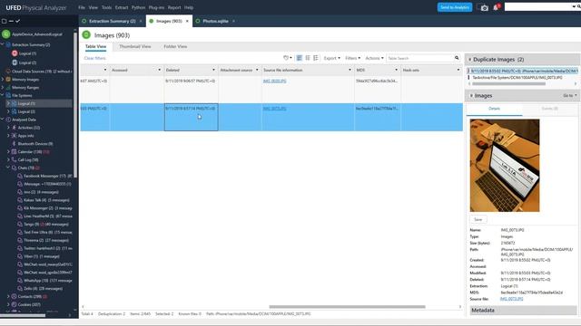
Task: Click the collapse-all dash icon in tree toolbar
Action: click(11, 21)
